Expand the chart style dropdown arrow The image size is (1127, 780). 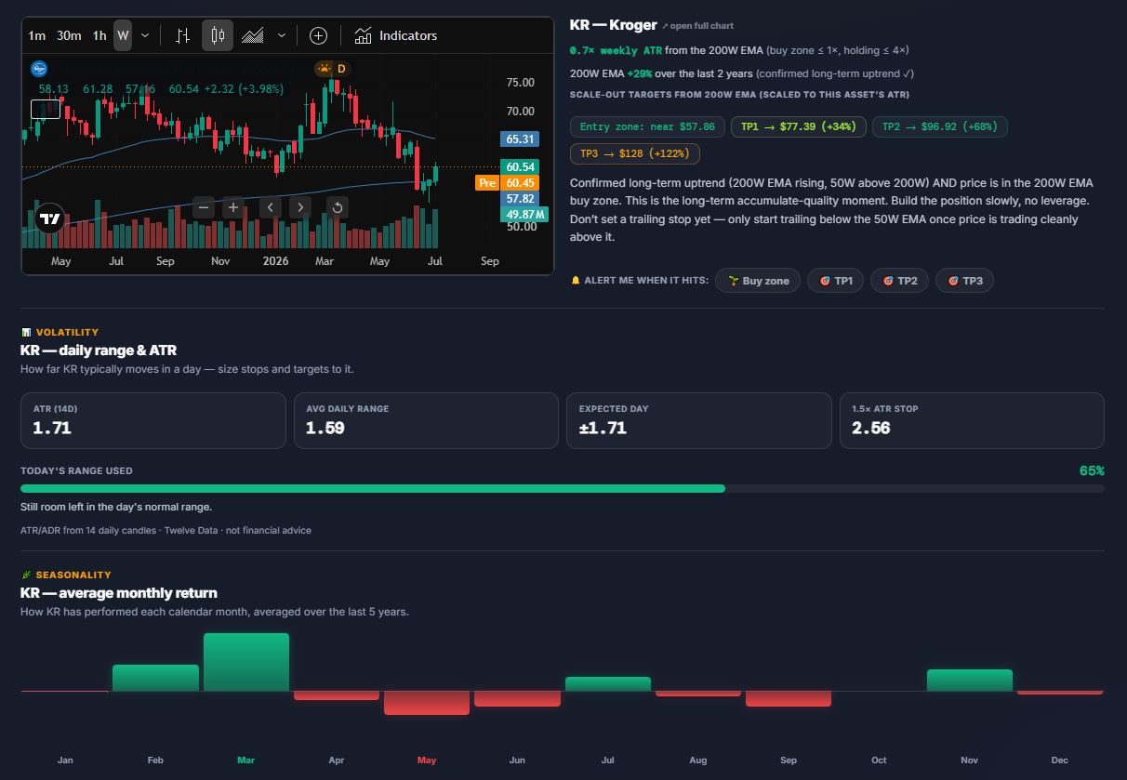pyautogui.click(x=282, y=35)
